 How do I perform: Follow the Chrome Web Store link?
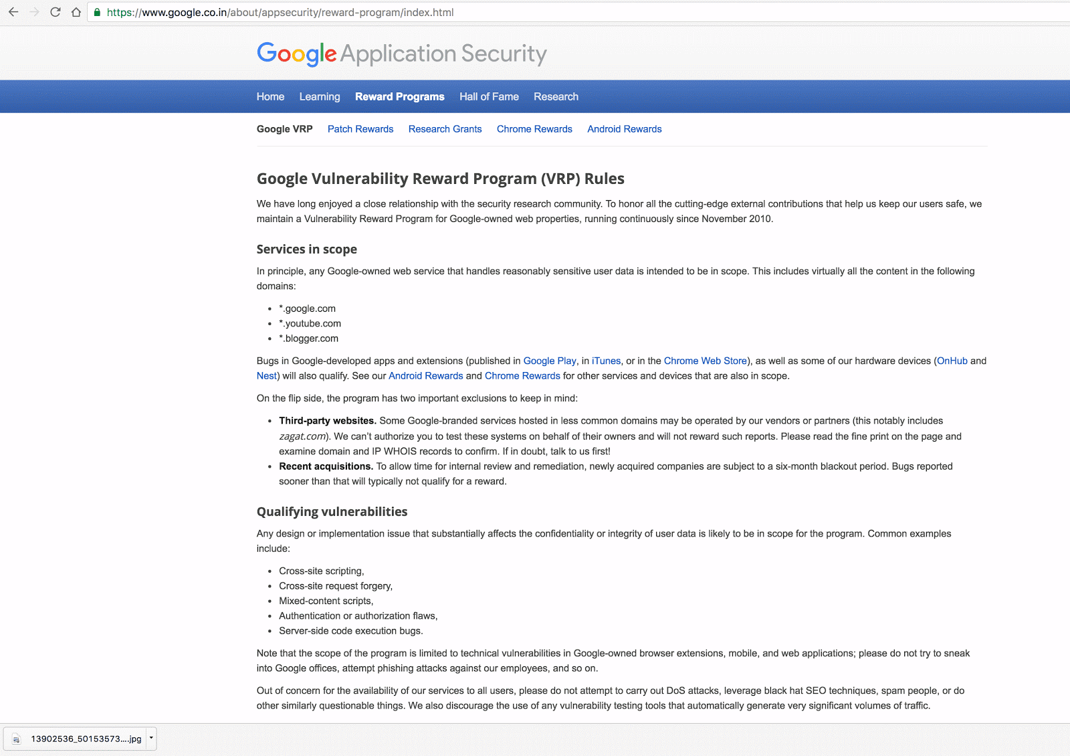point(706,361)
